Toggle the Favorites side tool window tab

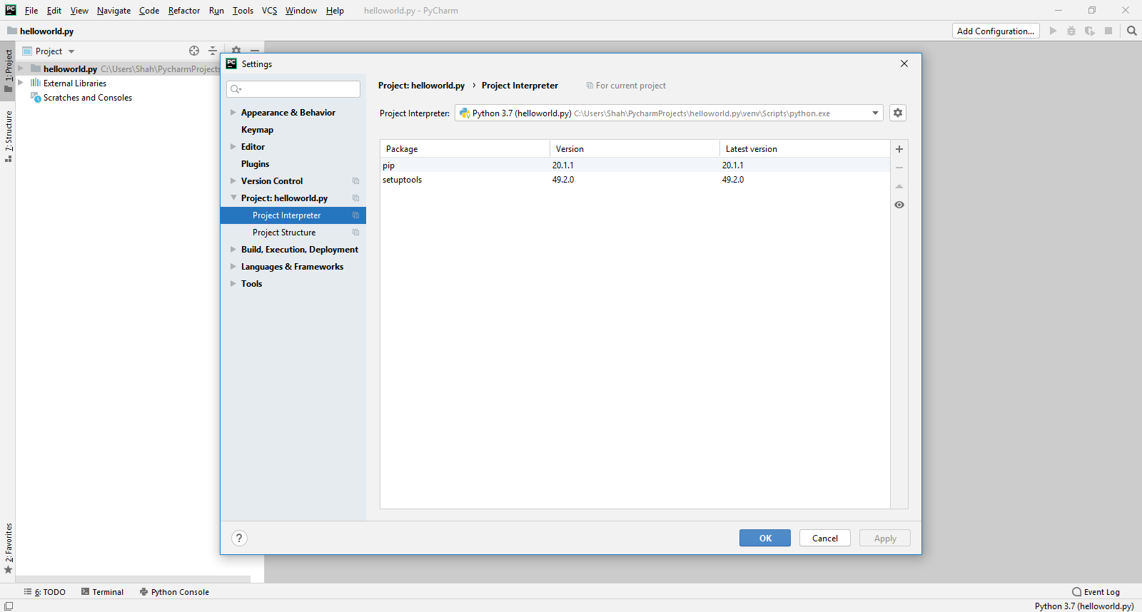[8, 548]
